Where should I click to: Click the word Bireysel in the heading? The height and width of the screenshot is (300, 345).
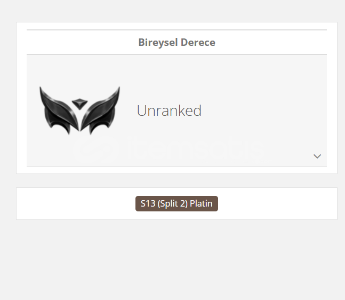(158, 42)
